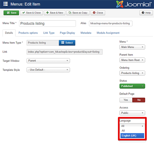
Task: Click the Close toolbar button
Action: tap(98, 13)
